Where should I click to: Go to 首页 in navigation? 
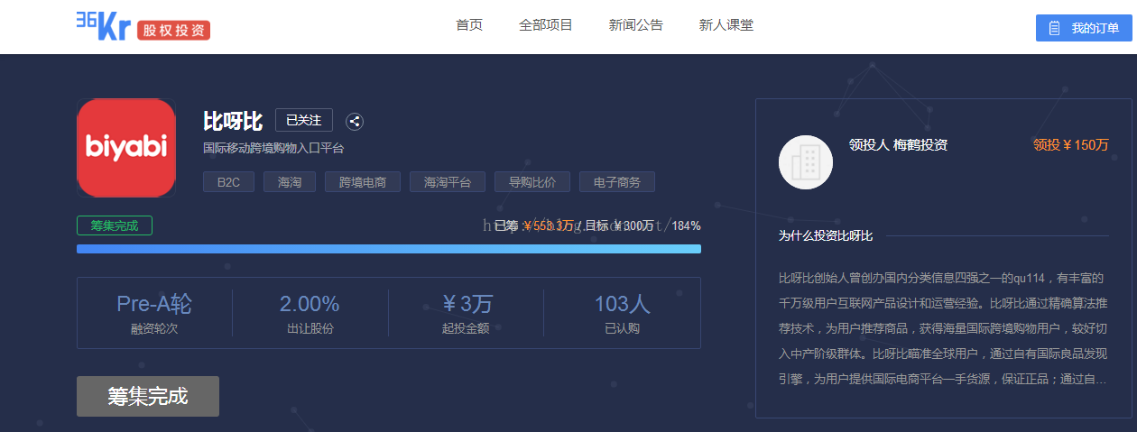469,25
